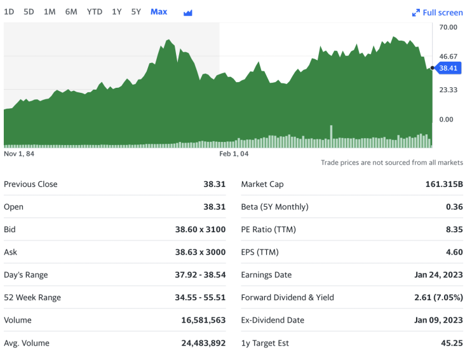Show the 6M price history
Viewport: 472px width, 355px height.
point(71,12)
